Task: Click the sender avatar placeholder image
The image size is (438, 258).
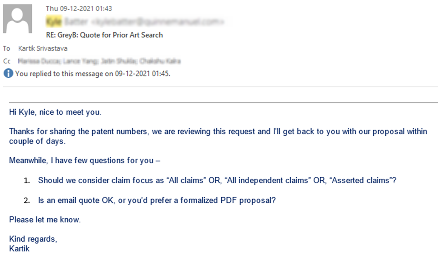Action: [x=17, y=19]
